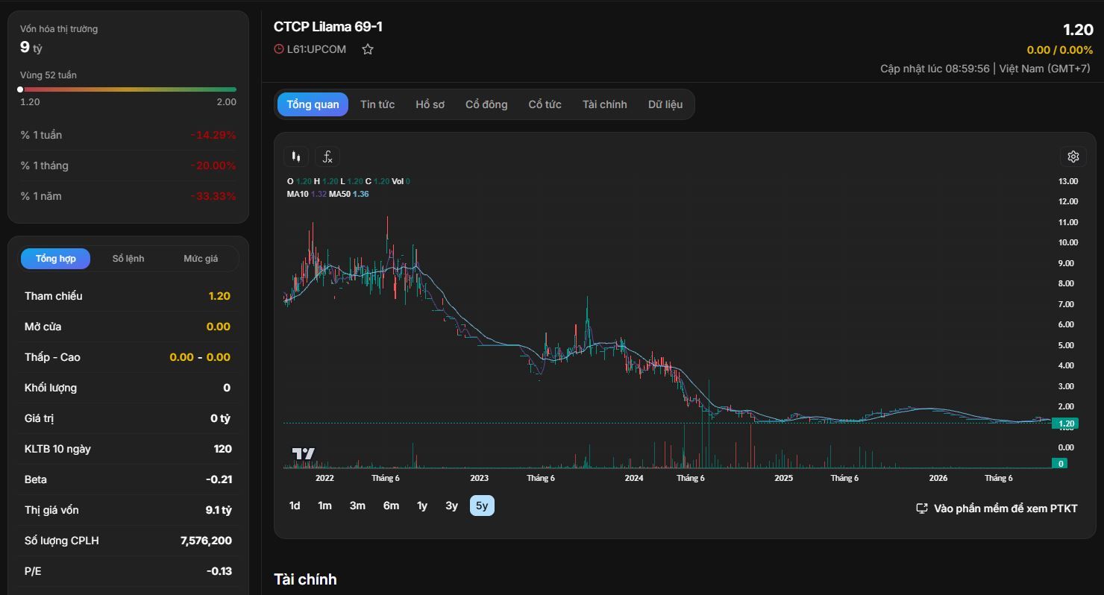The width and height of the screenshot is (1104, 595).
Task: Click the update time 'Cập nhật lúc 08:59:56'
Action: (935, 69)
